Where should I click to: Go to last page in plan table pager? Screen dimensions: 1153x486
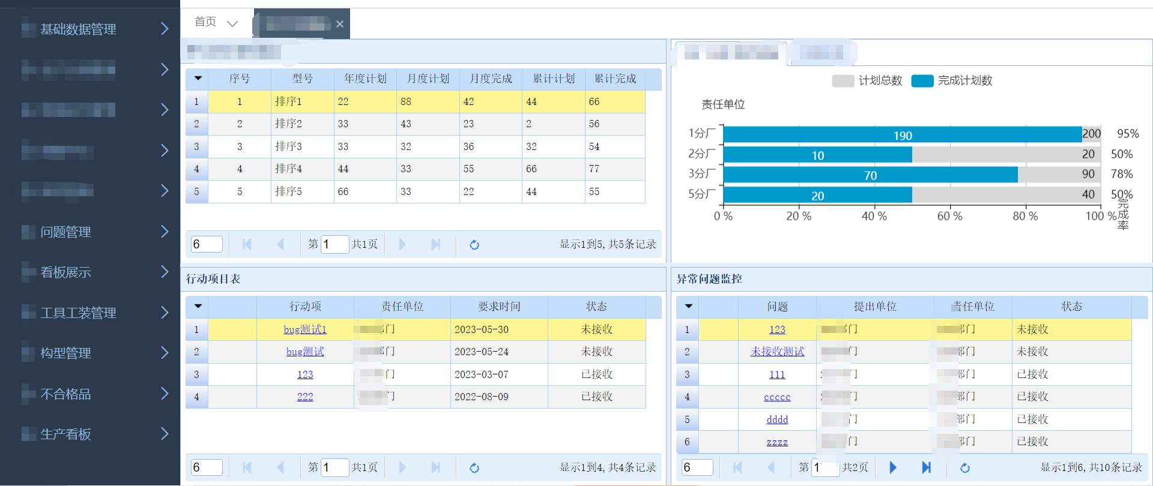(x=436, y=244)
